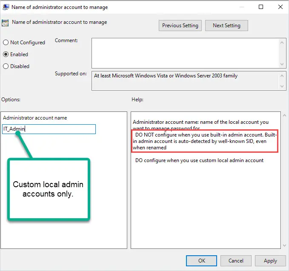
Task: Click the Administrator account name input field
Action: 49,129
